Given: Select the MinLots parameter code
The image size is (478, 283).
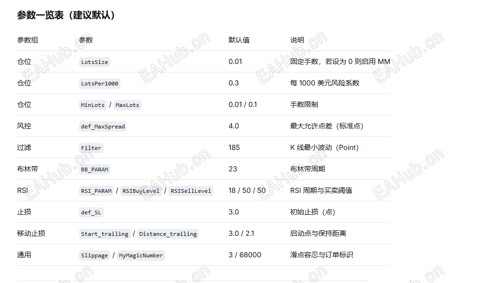Looking at the screenshot, I should pos(93,105).
